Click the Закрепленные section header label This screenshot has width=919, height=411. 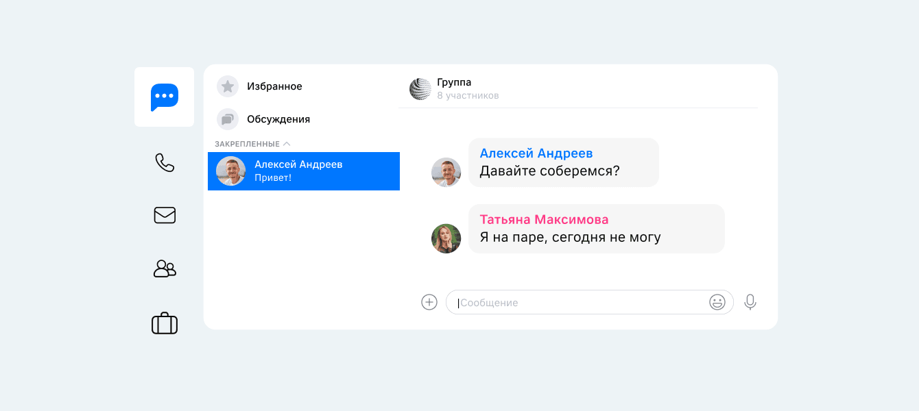coord(247,144)
